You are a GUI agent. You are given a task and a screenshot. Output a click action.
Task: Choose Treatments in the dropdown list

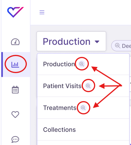point(60,108)
